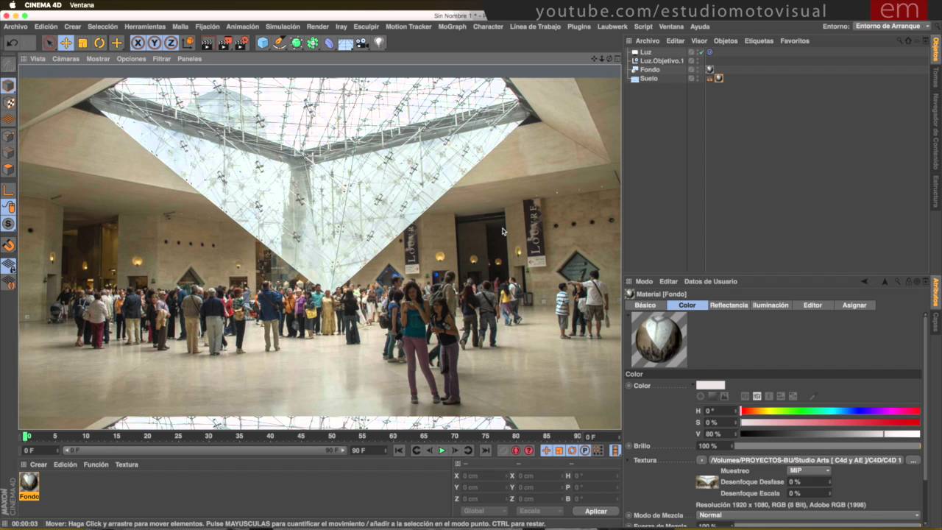Click the hue rainbow slider

(830, 411)
